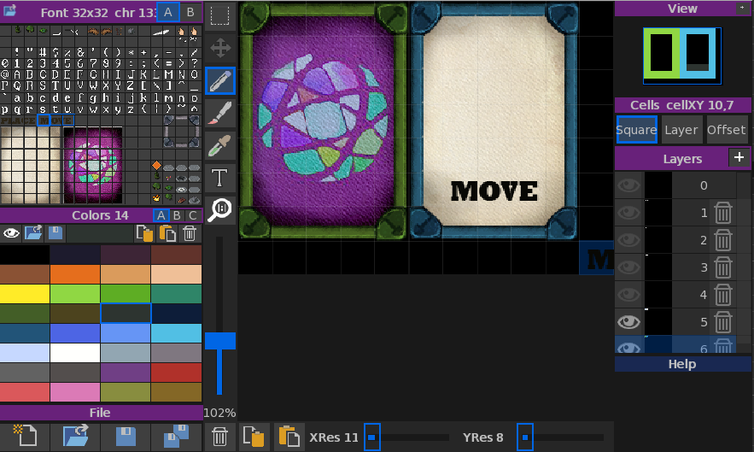
Task: Switch to font tab B
Action: tap(190, 12)
